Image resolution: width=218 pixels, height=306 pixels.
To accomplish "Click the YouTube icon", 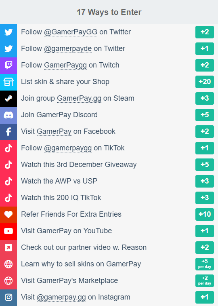I will 8,231.
